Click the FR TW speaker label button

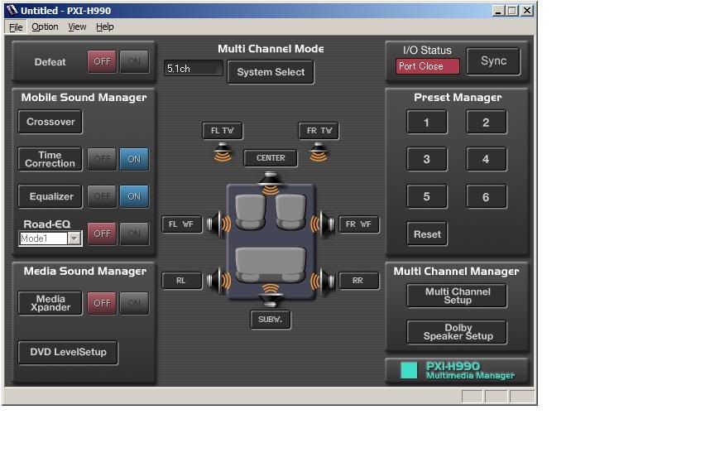tap(319, 131)
